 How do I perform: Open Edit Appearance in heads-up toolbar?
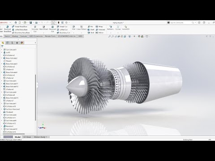139,36
